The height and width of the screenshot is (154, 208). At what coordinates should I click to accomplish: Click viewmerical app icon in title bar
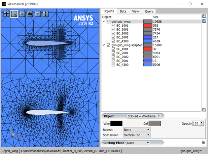coord(4,4)
